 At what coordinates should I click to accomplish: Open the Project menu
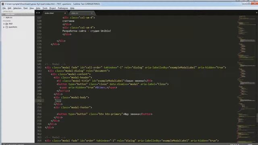pyautogui.click(x=52, y=8)
